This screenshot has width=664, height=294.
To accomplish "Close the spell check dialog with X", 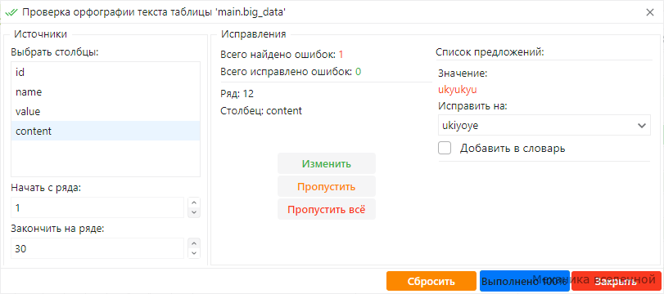I will (x=649, y=12).
